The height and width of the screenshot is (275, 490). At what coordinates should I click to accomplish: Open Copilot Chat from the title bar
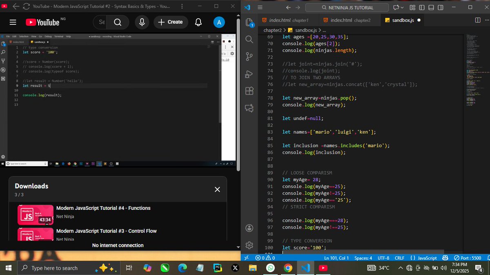pyautogui.click(x=395, y=7)
